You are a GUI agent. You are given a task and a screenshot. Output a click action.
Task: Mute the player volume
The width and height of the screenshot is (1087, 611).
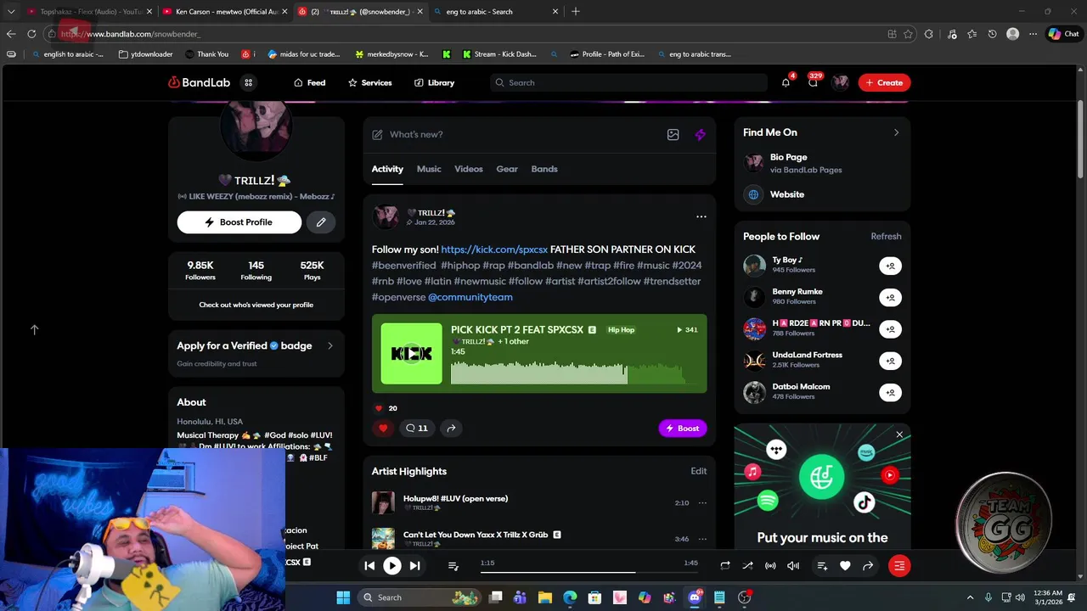[x=793, y=566]
